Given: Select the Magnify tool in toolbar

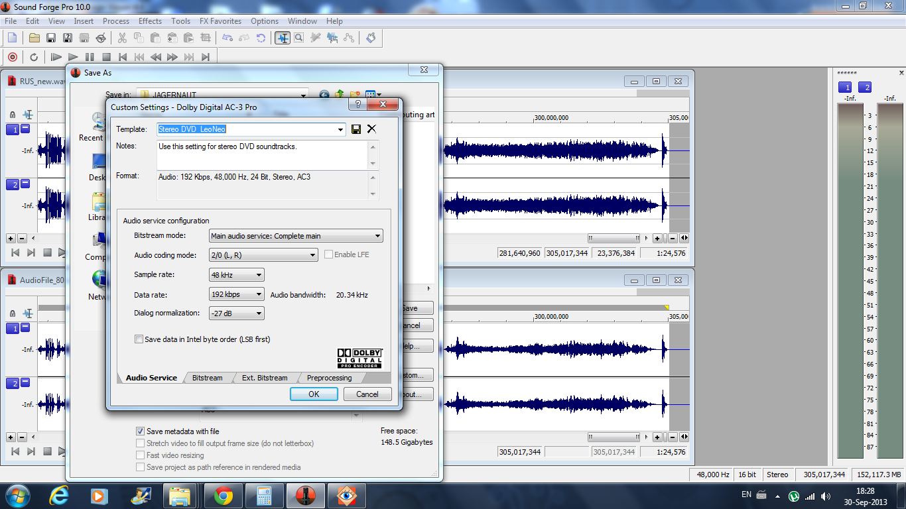Looking at the screenshot, I should [299, 38].
